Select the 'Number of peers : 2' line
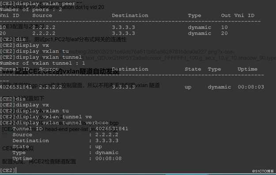Screen dimensions: 276x175 31,10
